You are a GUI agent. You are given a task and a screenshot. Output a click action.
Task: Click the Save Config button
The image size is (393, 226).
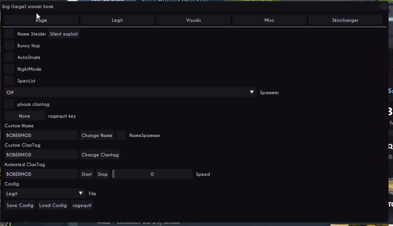pyautogui.click(x=20, y=205)
